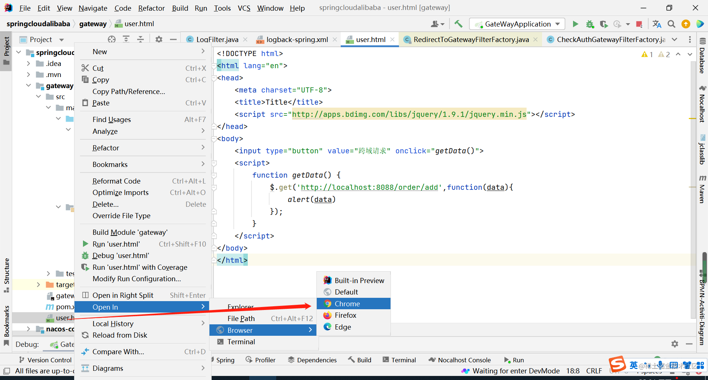Choose File Path in Open In submenu
708x380 pixels.
[264, 318]
